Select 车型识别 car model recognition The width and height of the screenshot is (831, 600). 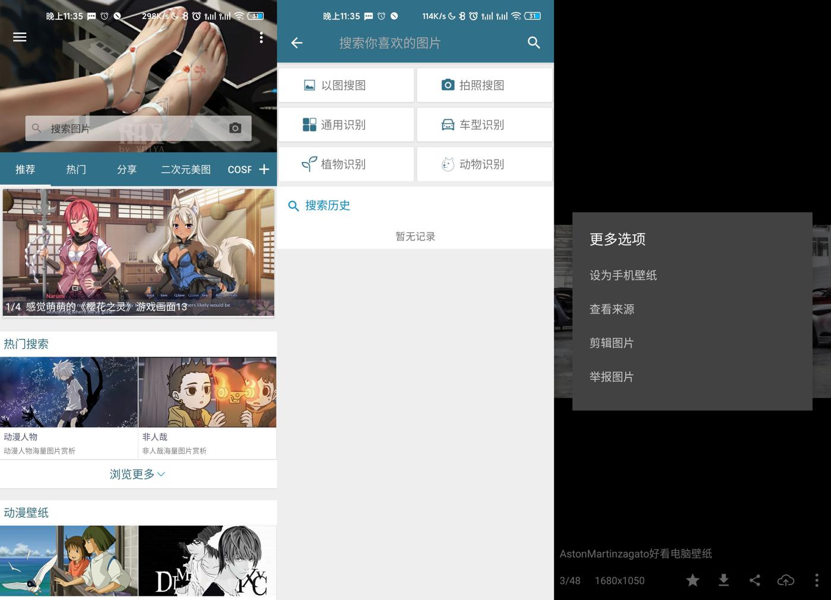pyautogui.click(x=484, y=125)
